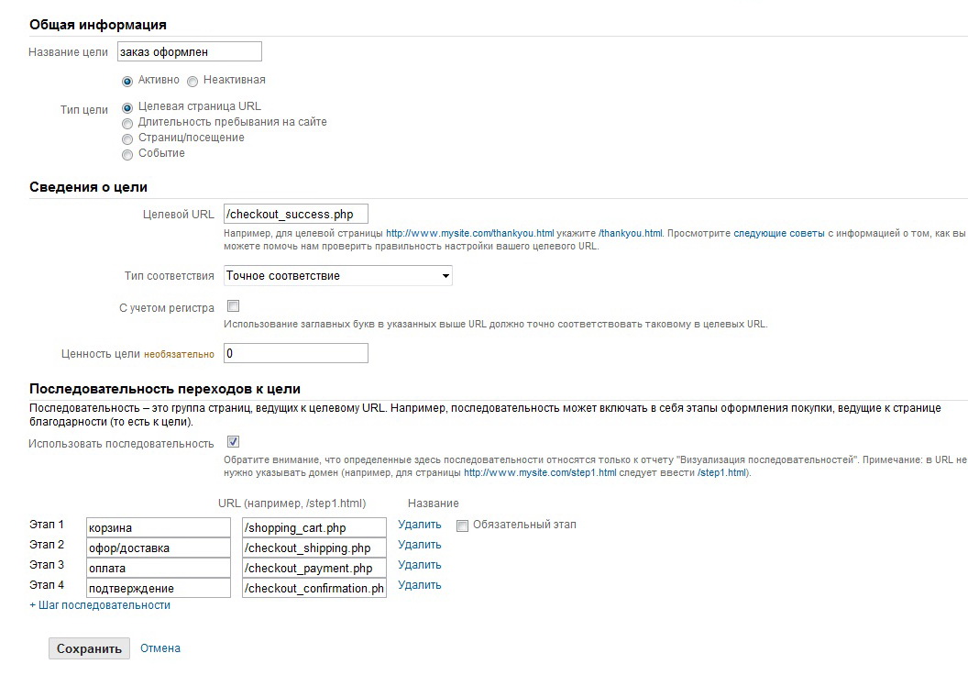This screenshot has height=686, width=968.
Task: Select the Неактивная radio button
Action: coord(192,81)
